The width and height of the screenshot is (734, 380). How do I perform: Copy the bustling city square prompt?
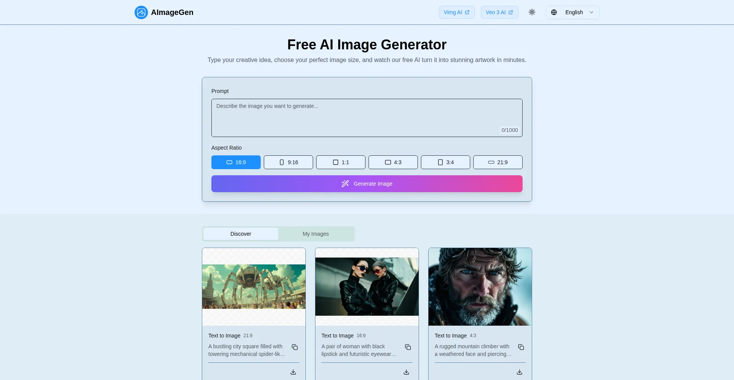[295, 347]
